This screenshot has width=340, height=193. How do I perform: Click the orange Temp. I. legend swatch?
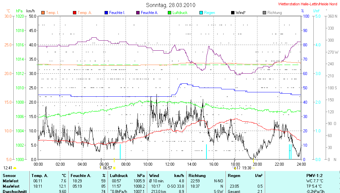pyautogui.click(x=43, y=13)
